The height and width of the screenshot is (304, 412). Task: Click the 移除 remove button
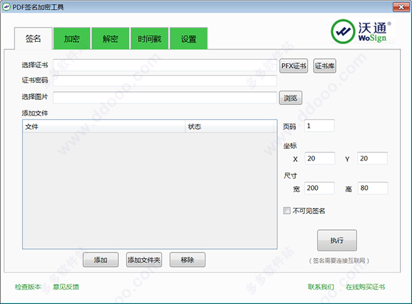(187, 260)
